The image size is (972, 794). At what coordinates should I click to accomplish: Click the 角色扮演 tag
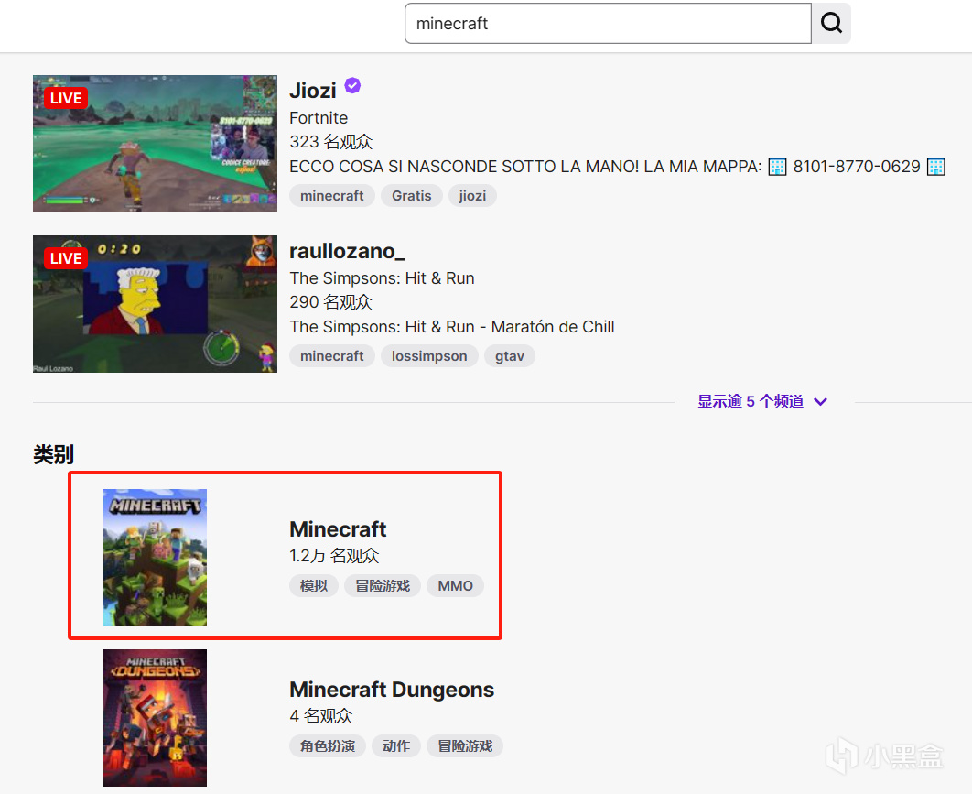pyautogui.click(x=328, y=745)
